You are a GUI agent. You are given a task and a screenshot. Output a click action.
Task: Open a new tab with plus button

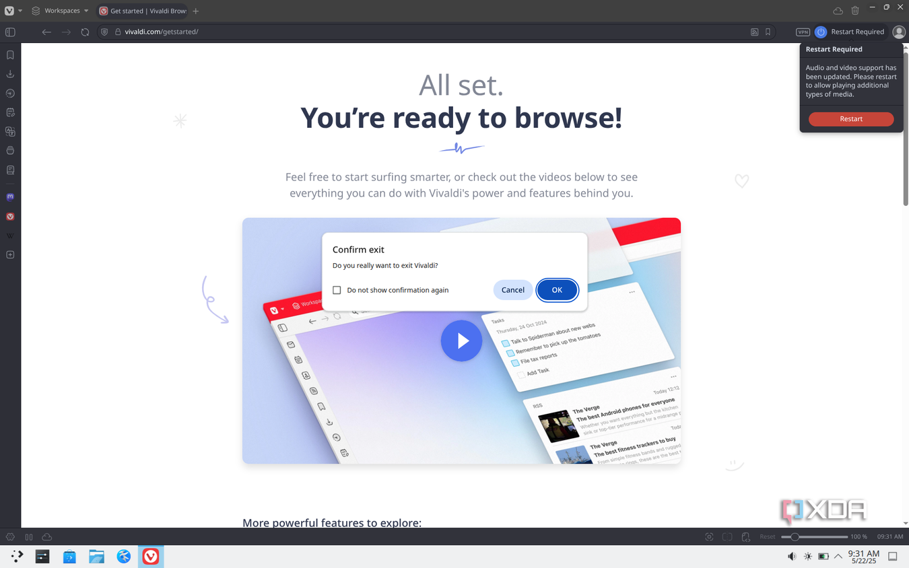pos(196,11)
